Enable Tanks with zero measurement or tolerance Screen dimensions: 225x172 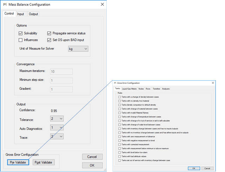coord(119,137)
